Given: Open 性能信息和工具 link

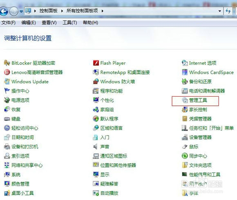Looking at the screenshot, I should click(205, 174).
